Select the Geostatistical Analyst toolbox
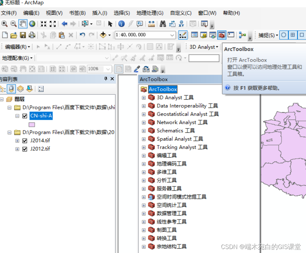Screen dimensions: 306x253 (x=188, y=114)
